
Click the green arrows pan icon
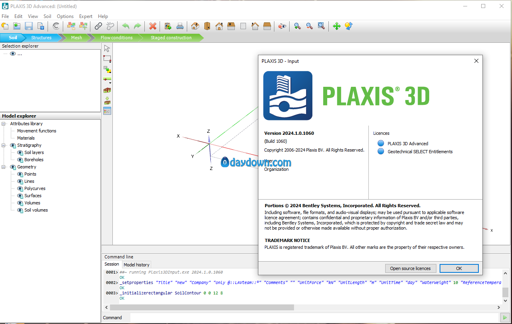click(x=336, y=26)
